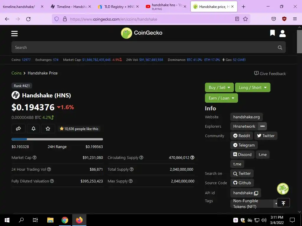Image resolution: width=302 pixels, height=226 pixels.
Task: Click the browser address bar
Action: [x=151, y=19]
